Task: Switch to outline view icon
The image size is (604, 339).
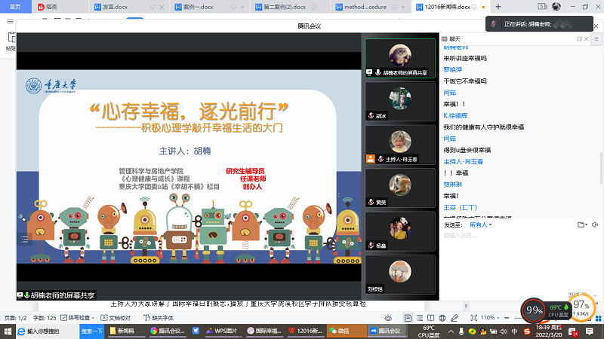Action: coord(420,318)
